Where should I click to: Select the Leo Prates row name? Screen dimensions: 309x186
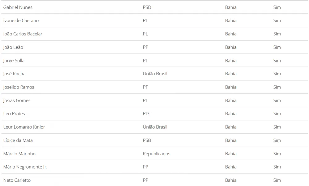click(x=14, y=114)
